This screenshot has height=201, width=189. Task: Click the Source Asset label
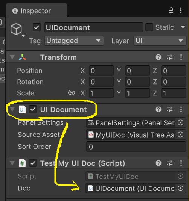point(39,135)
